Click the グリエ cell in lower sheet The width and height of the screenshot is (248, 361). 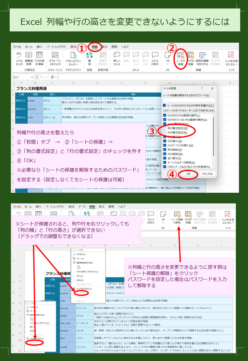85,316
